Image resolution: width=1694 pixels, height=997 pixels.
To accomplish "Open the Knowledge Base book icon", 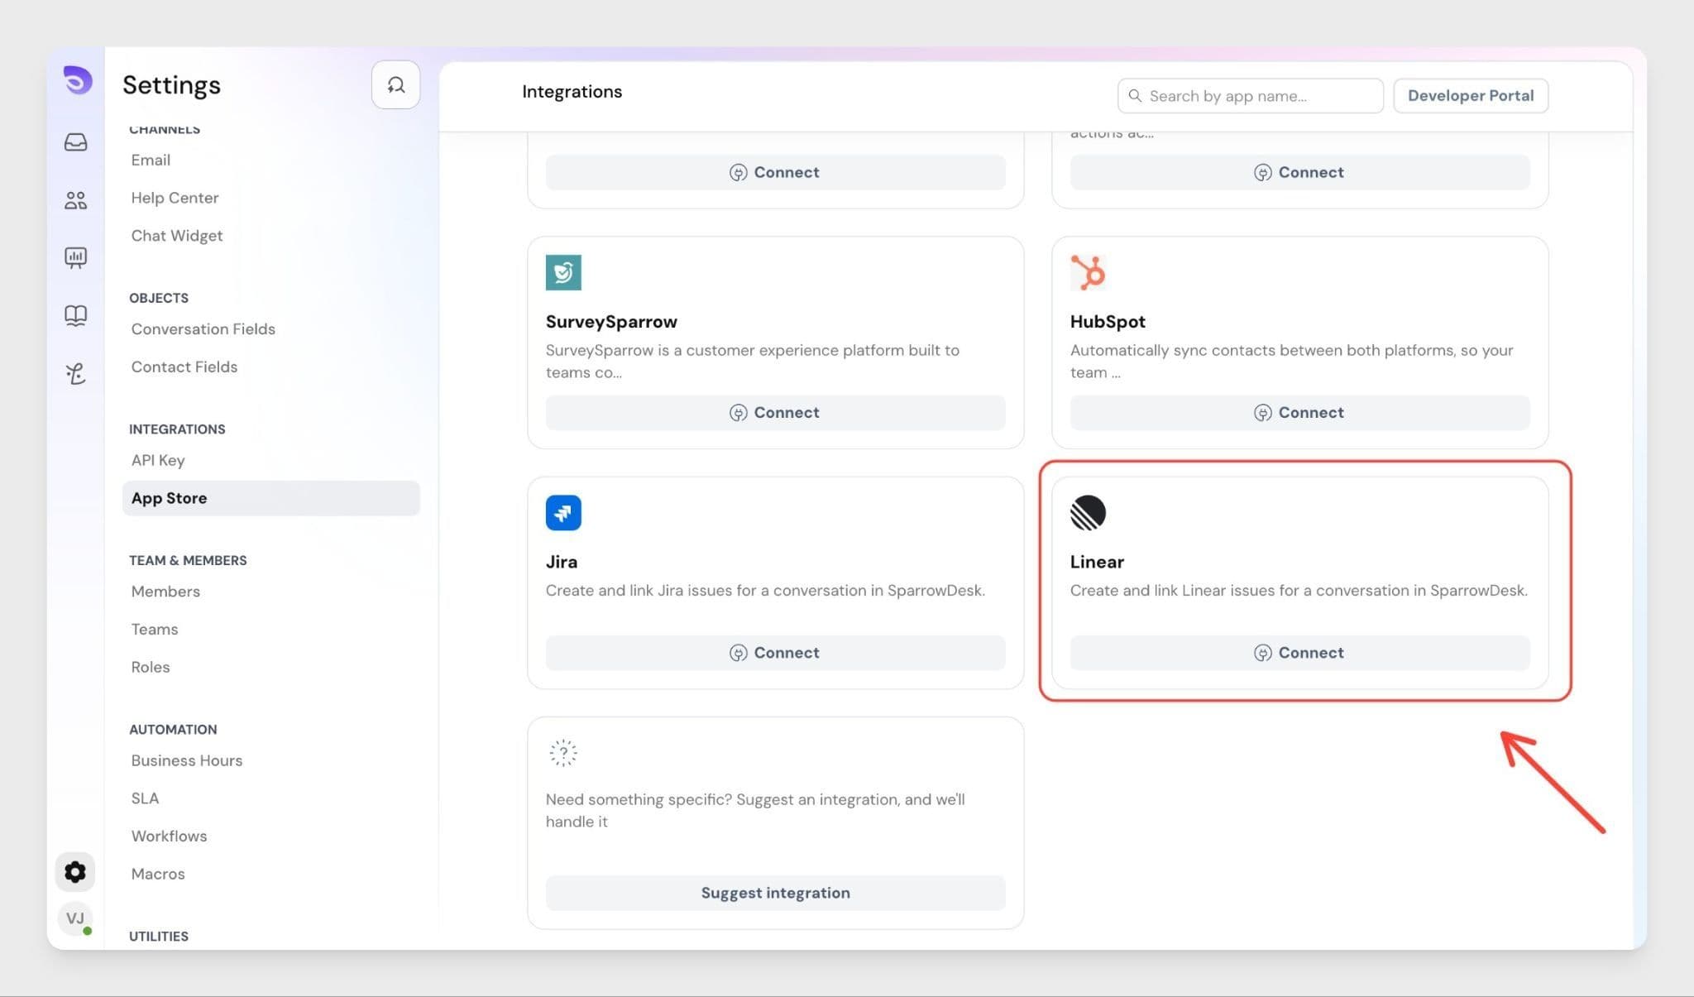I will click(x=75, y=315).
